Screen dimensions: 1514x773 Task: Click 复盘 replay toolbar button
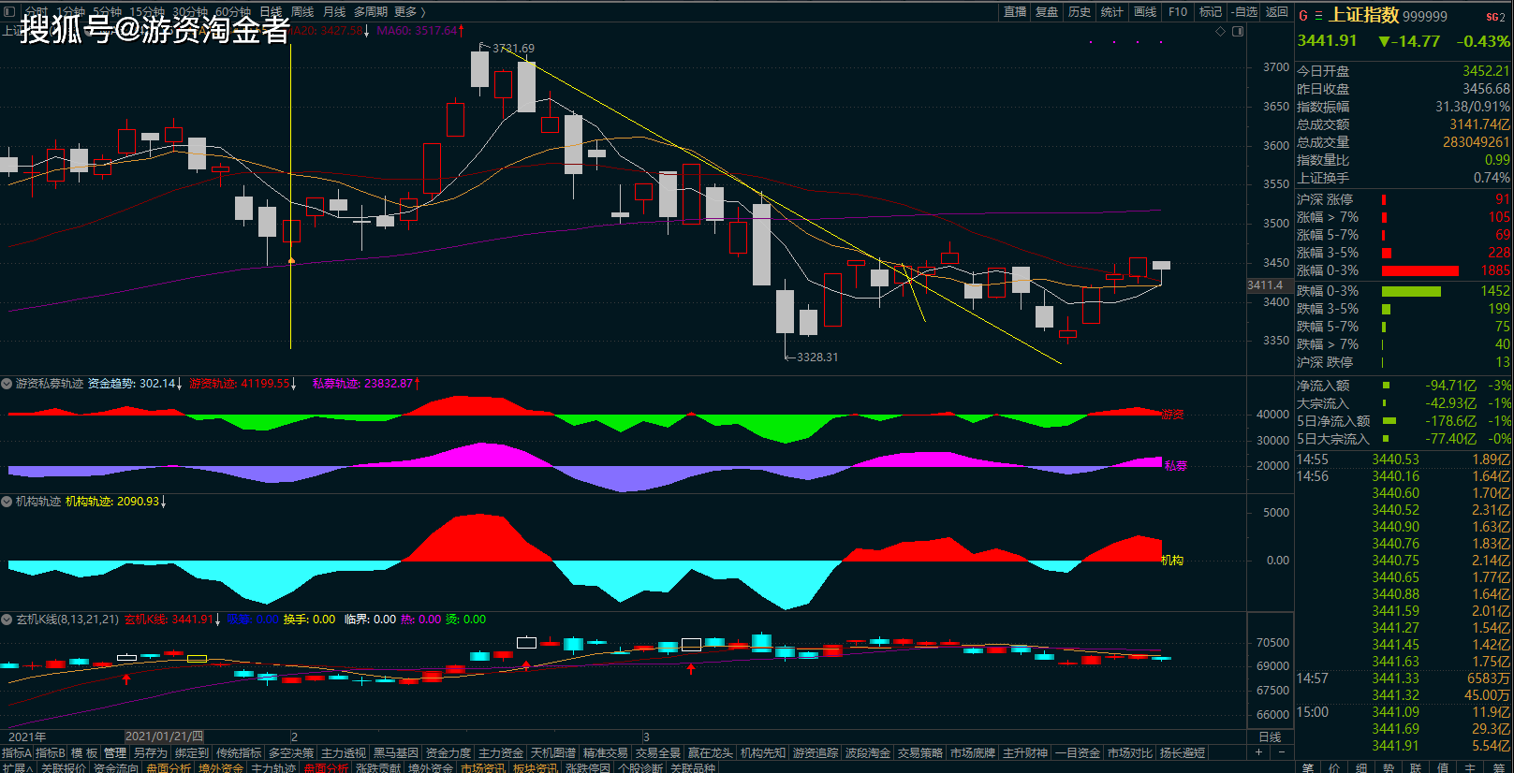click(1047, 12)
